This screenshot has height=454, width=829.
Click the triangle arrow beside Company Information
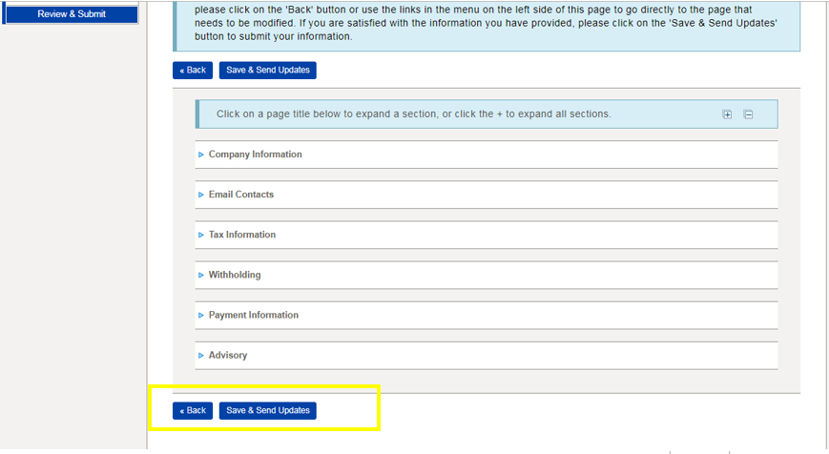pyautogui.click(x=201, y=155)
